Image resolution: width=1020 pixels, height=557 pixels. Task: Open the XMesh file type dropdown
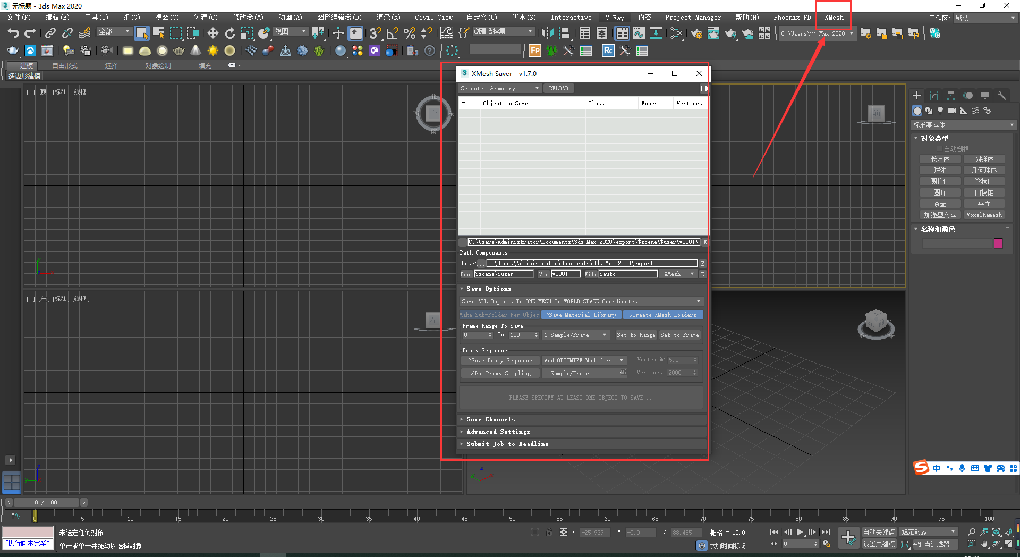(678, 274)
